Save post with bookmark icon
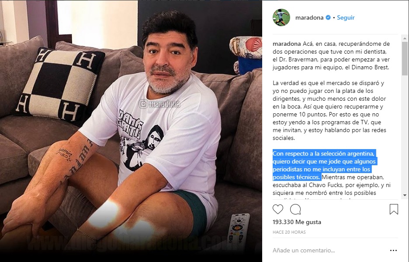409x262 pixels. tap(394, 209)
